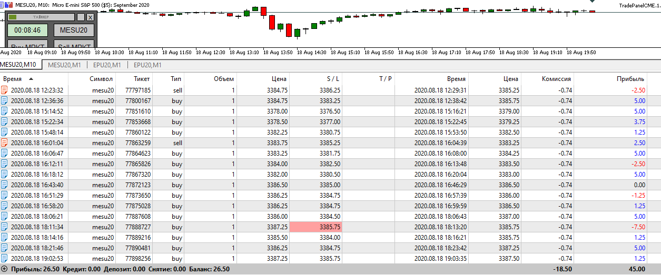
Task: Click the profit value 0.00 in ticket 77872123 row
Action: pos(639,185)
